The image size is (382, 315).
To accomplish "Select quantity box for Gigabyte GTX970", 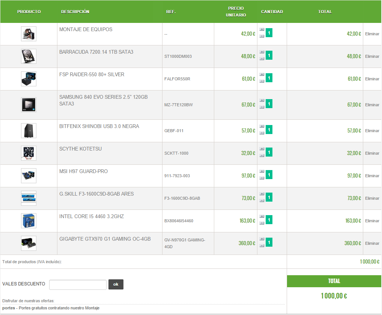I will coord(269,242).
